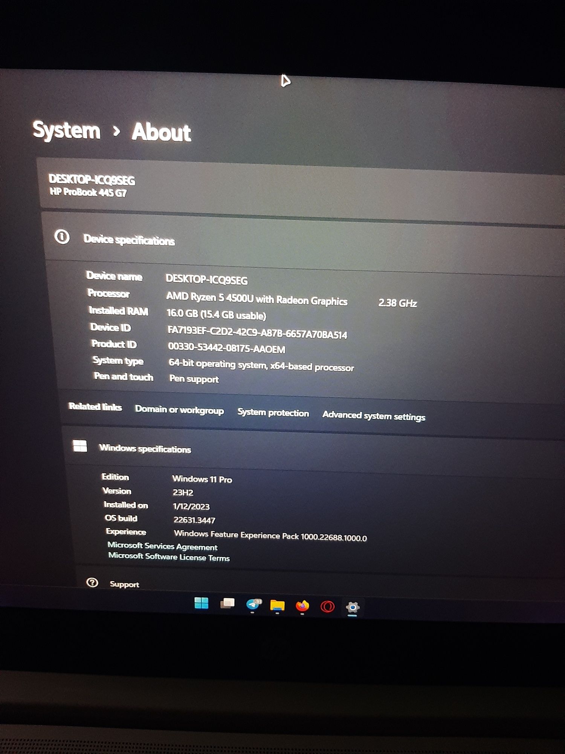Viewport: 565px width, 754px height.
Task: Open Firefox from the taskbar
Action: pos(302,606)
